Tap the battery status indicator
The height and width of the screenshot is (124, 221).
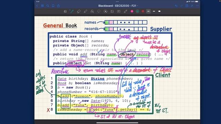pyautogui.click(x=196, y=1)
